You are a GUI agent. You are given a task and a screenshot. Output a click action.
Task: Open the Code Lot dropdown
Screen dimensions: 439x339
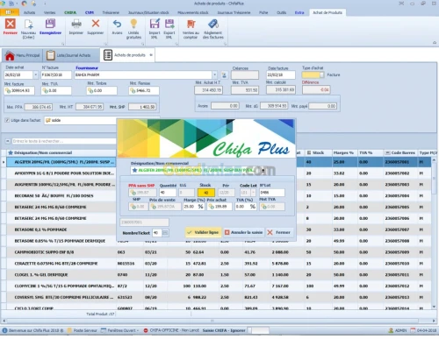pos(253,193)
